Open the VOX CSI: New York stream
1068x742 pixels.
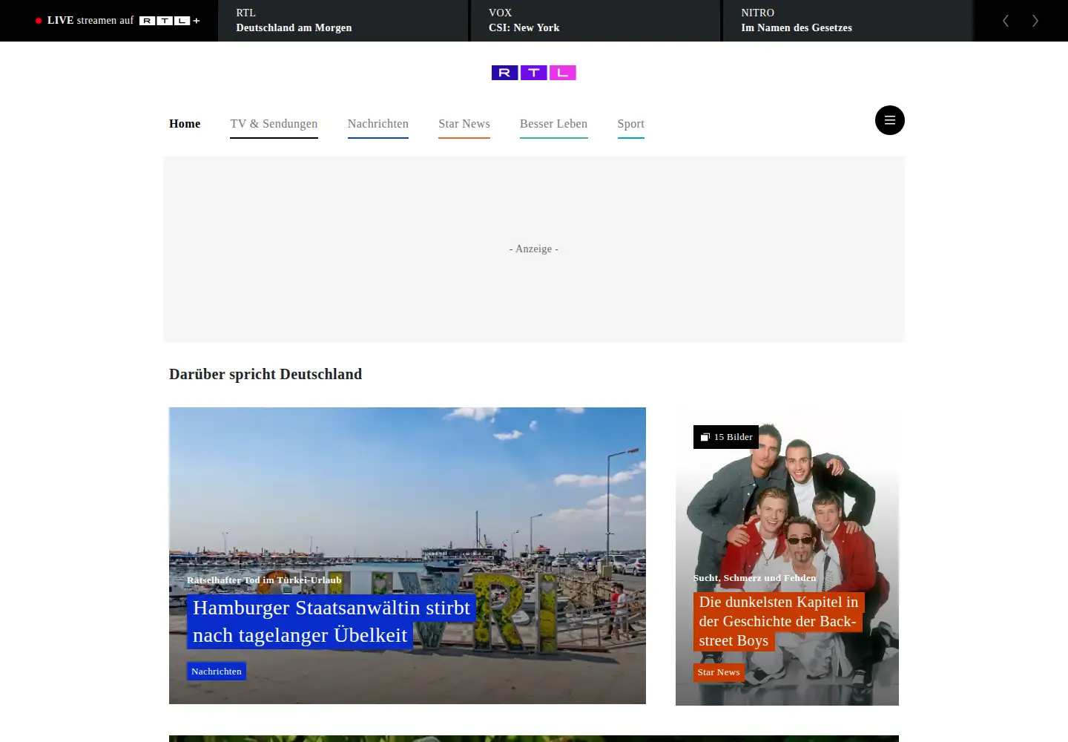click(x=596, y=21)
